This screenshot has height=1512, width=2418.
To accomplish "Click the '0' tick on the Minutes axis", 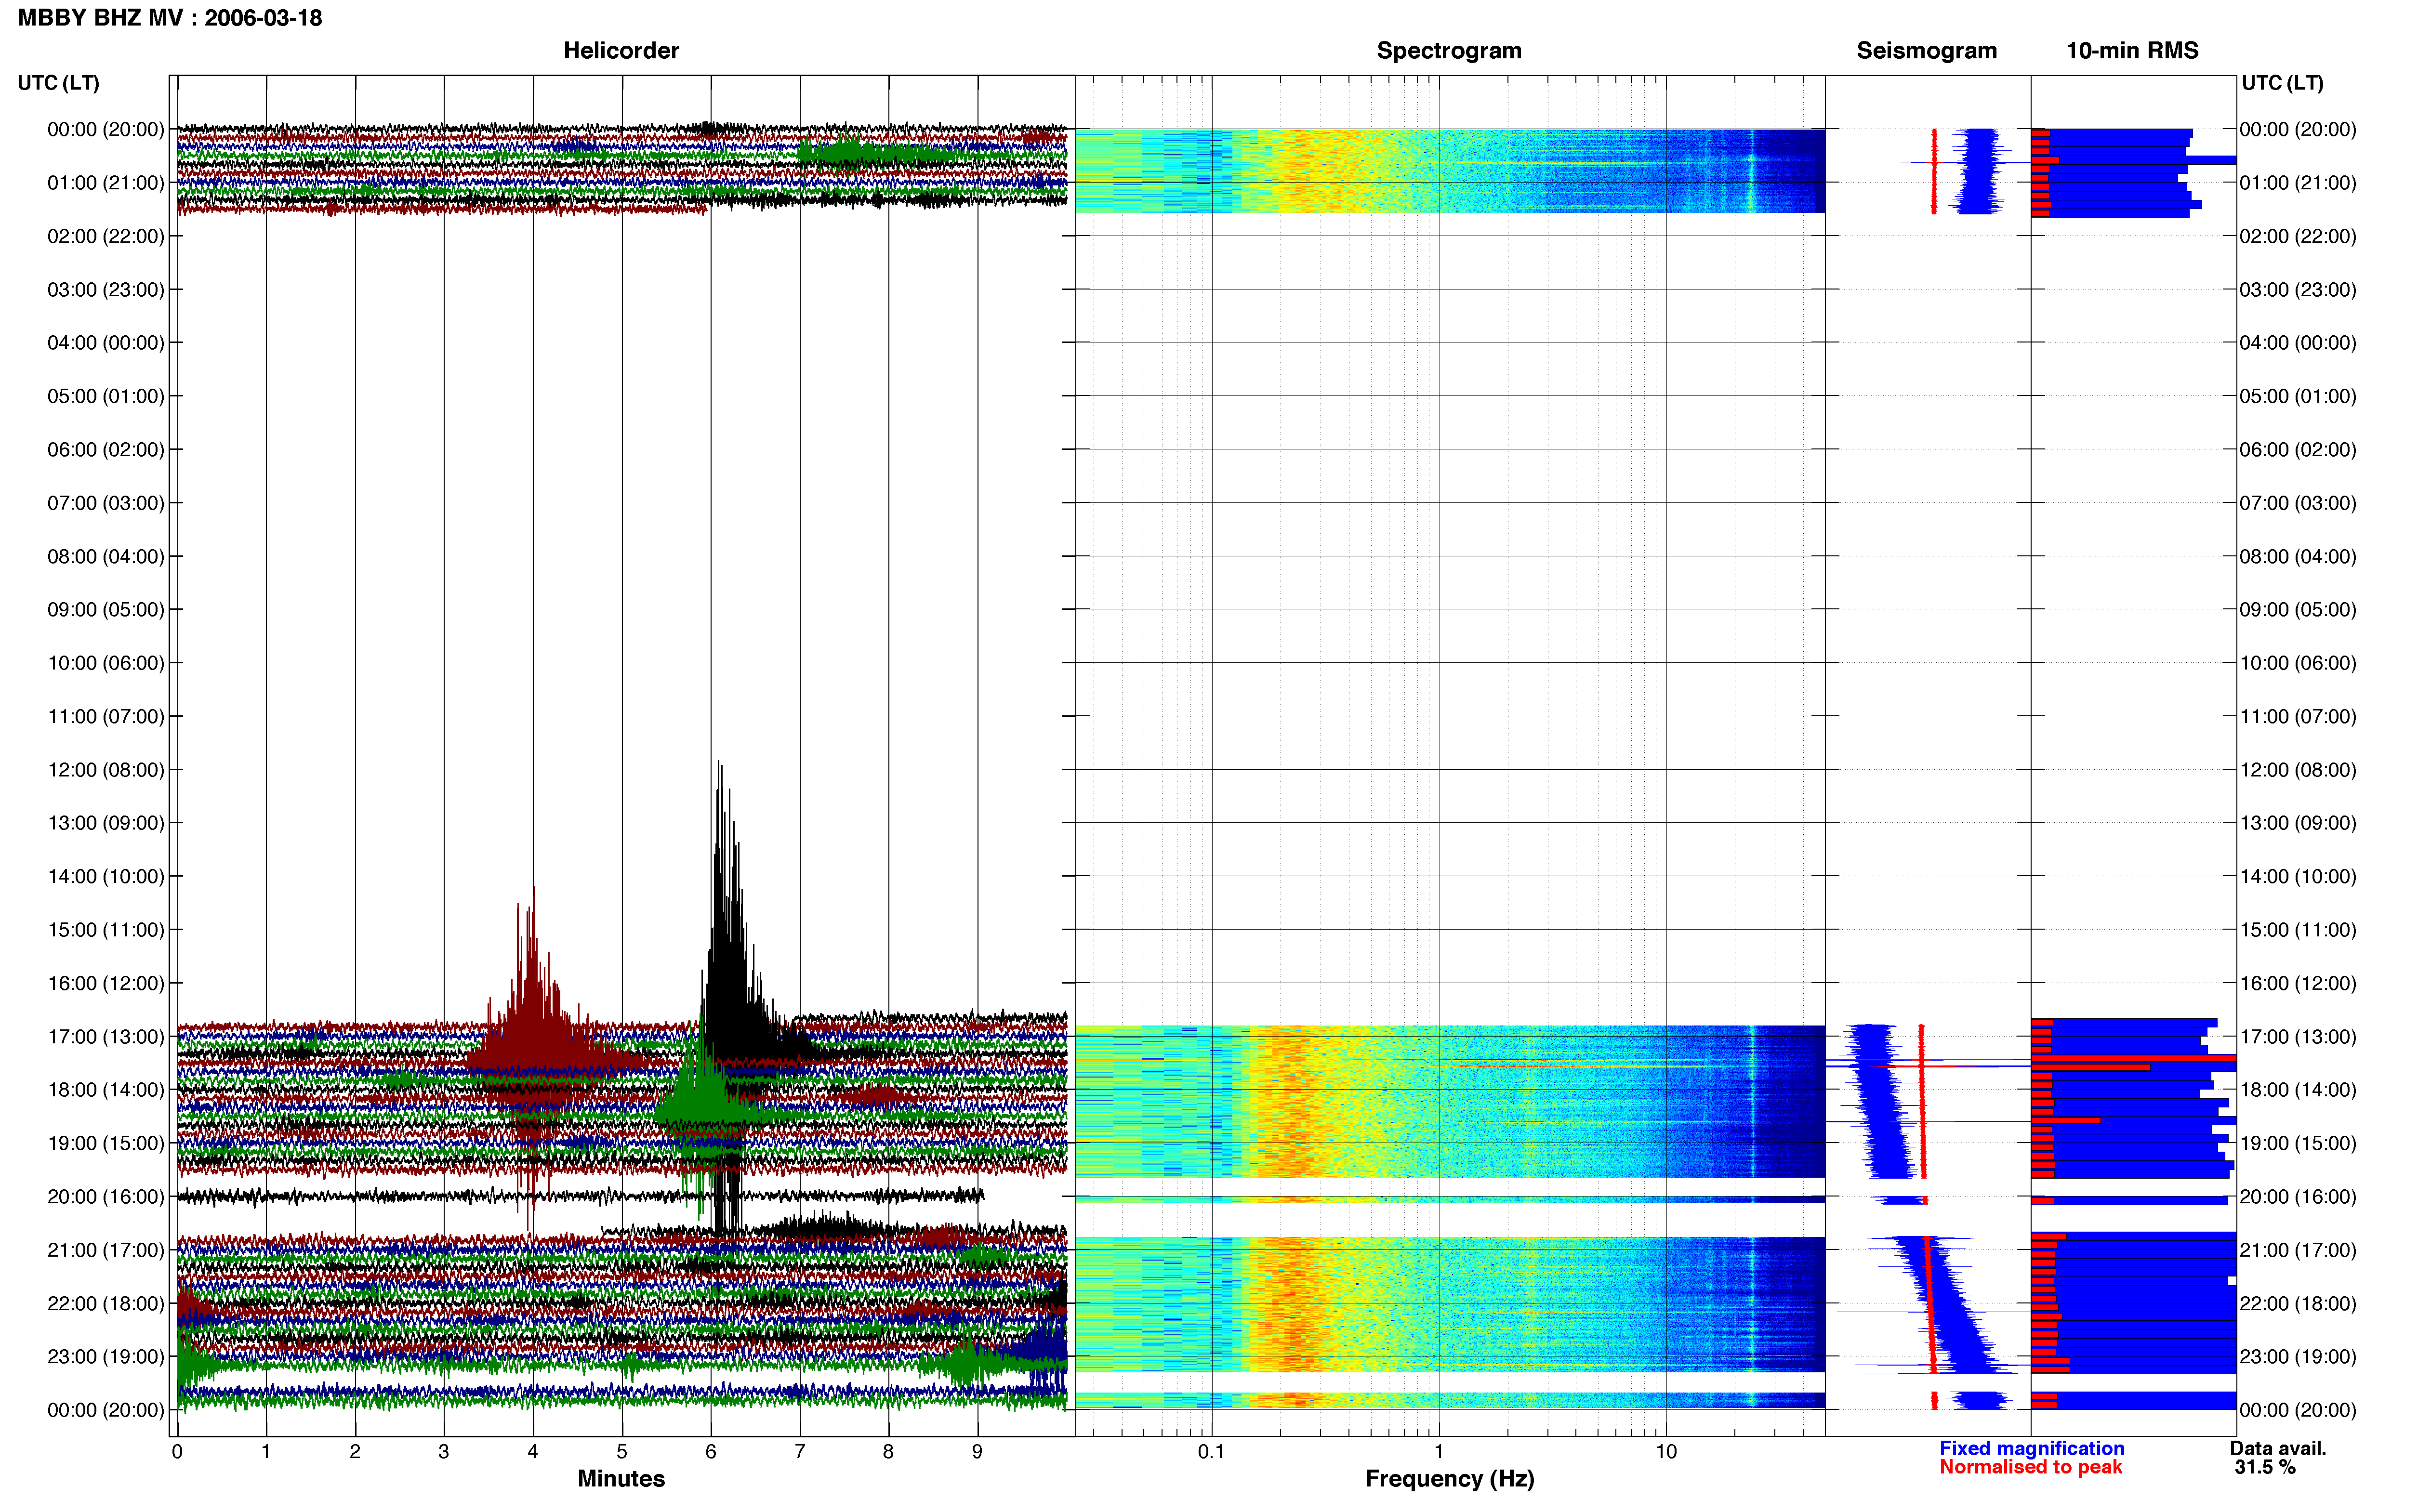I will click(177, 1452).
